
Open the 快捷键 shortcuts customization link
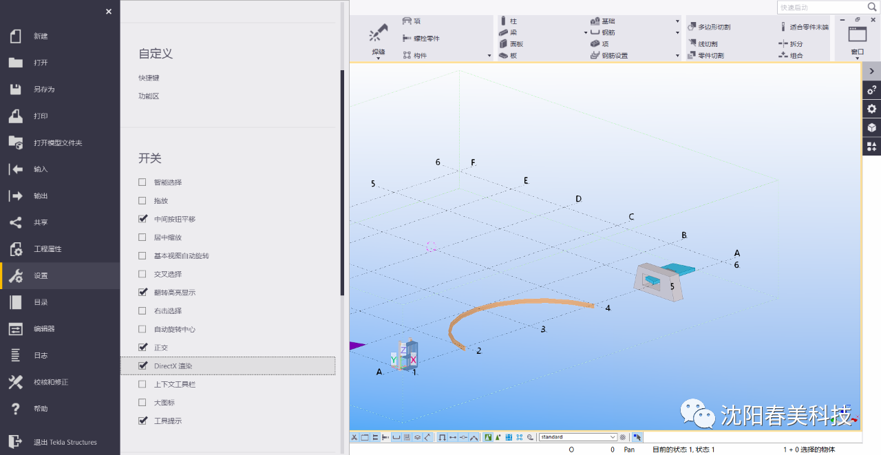tap(149, 78)
